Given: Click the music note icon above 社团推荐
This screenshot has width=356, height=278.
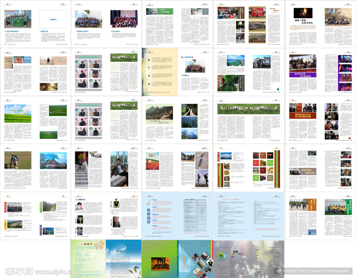Looking at the screenshot, I should point(148,203).
